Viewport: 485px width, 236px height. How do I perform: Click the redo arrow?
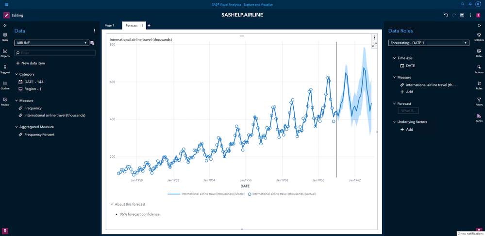click(x=454, y=15)
